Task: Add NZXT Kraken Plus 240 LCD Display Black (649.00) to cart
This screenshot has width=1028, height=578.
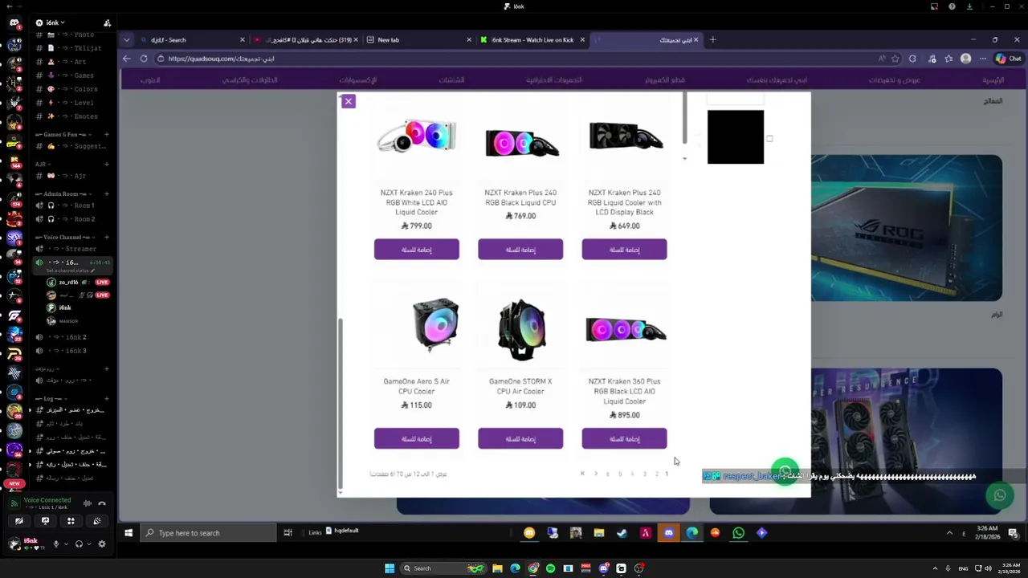Action: [x=624, y=250]
